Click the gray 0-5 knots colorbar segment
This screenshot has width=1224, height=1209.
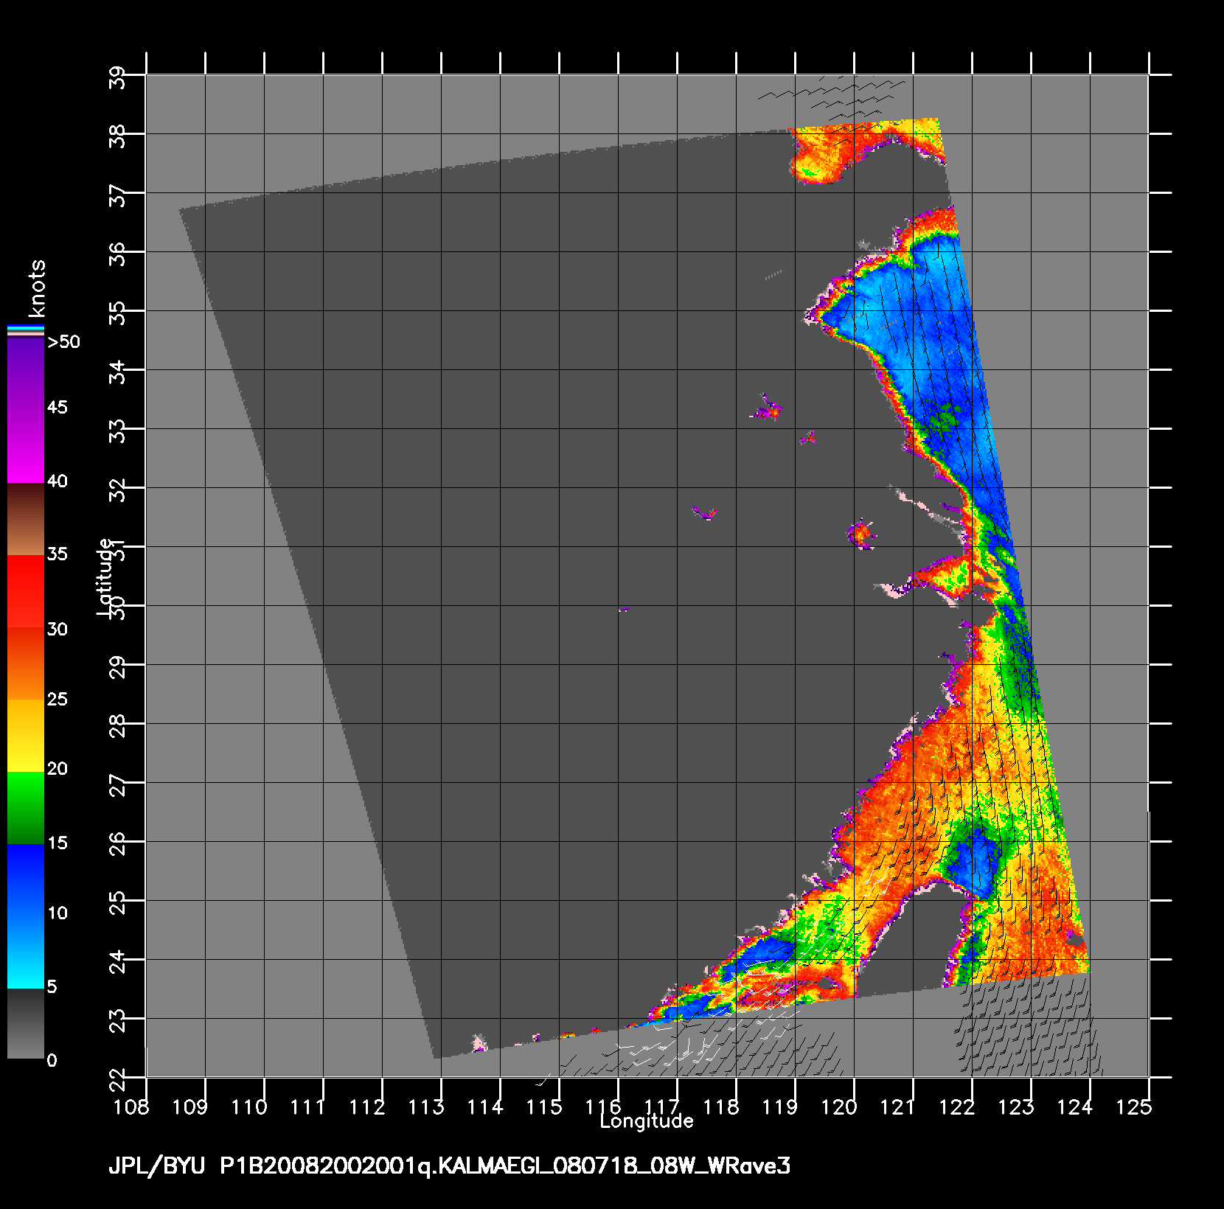(25, 1023)
